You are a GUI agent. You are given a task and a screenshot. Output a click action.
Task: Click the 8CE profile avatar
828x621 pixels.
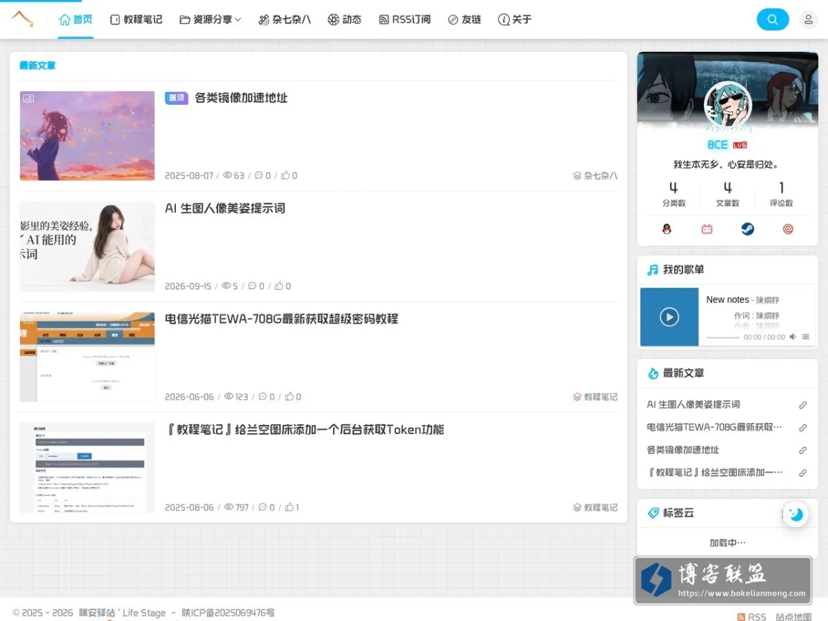[727, 105]
